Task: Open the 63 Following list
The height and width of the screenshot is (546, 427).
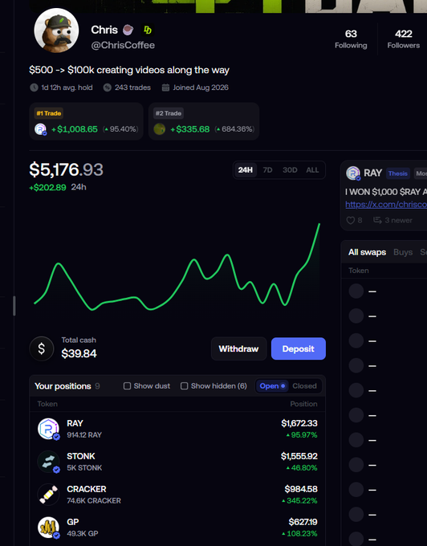Action: (x=351, y=39)
